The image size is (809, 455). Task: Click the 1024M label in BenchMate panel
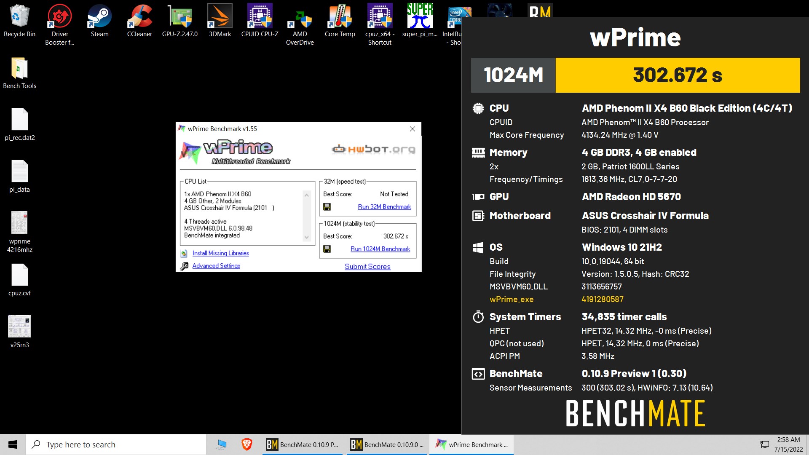513,75
